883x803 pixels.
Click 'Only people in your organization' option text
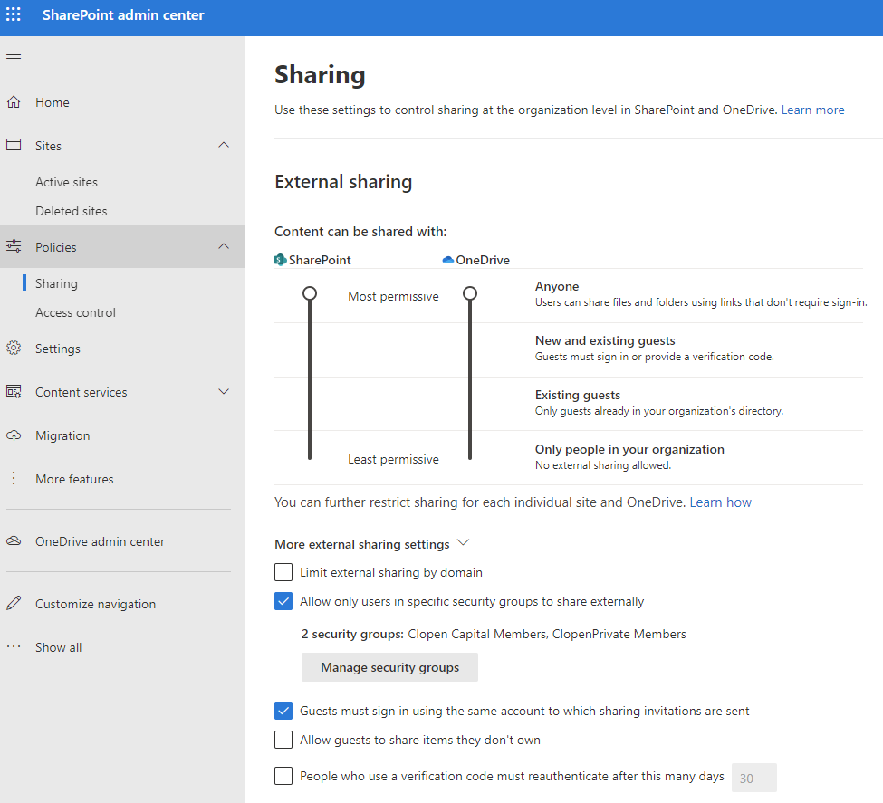tap(629, 449)
